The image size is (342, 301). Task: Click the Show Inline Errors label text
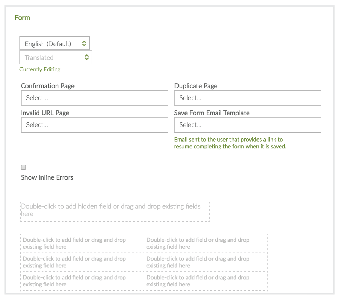(47, 177)
